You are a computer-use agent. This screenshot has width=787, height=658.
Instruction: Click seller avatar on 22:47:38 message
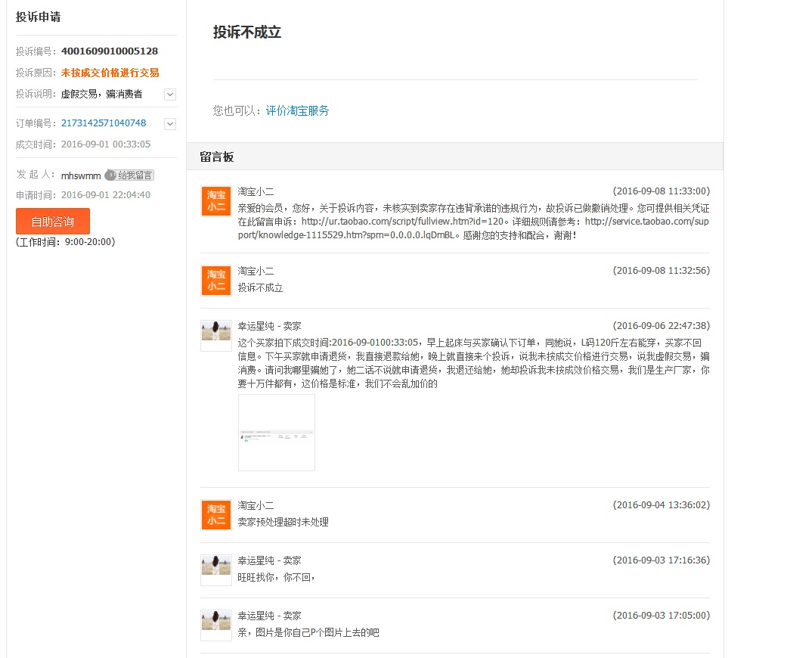pyautogui.click(x=215, y=335)
